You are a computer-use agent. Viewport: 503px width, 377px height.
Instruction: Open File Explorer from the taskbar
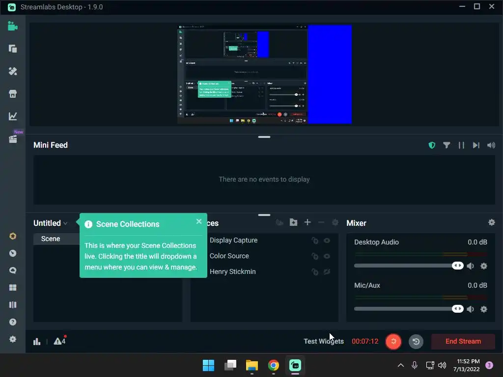[x=252, y=365]
